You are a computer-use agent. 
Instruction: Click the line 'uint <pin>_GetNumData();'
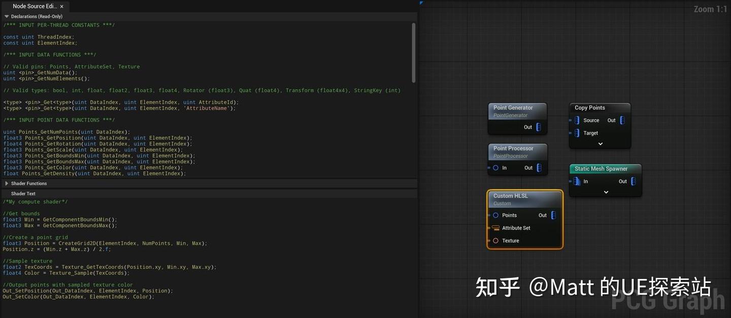(x=40, y=73)
